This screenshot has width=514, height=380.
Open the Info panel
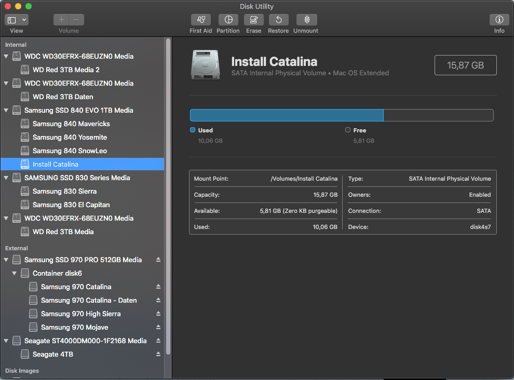pyautogui.click(x=499, y=20)
